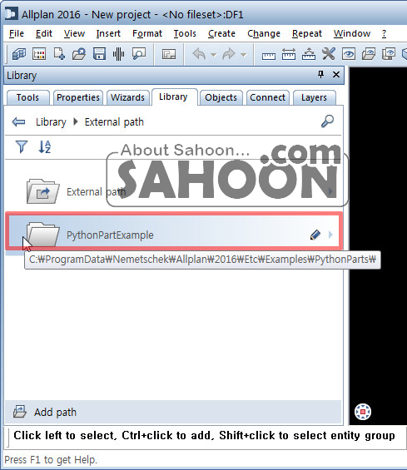This screenshot has height=470, width=407.
Task: Expand PythonPartExample with right chevron
Action: (330, 235)
